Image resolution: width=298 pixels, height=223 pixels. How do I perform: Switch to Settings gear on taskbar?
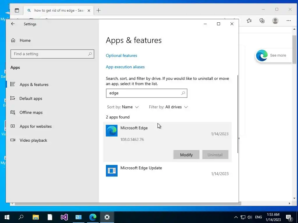tap(107, 217)
